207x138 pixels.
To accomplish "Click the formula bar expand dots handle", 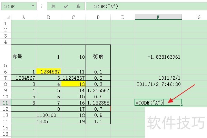I will click(x=42, y=6).
